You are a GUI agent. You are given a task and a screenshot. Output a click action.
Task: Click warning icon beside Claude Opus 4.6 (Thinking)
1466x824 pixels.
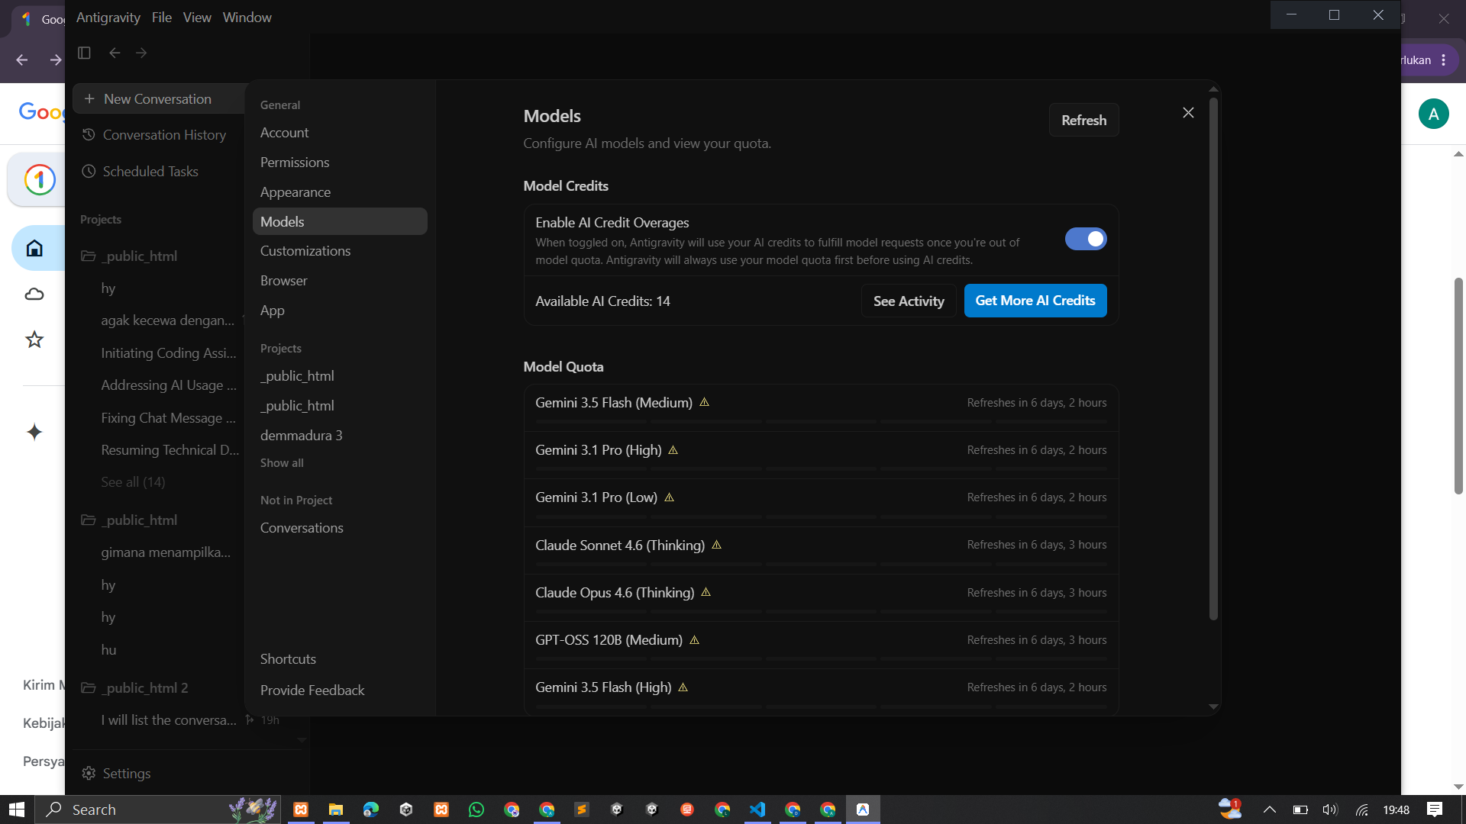click(x=706, y=592)
